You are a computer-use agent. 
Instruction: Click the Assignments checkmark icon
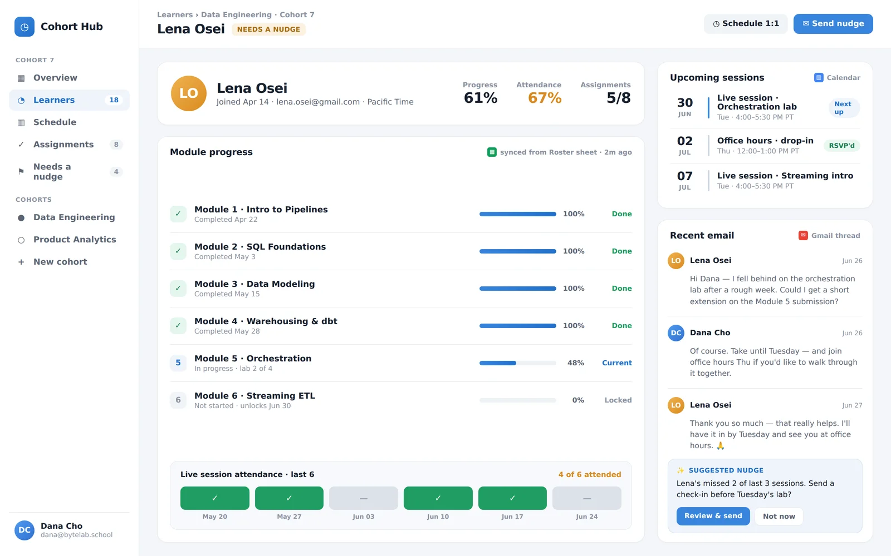(x=21, y=145)
